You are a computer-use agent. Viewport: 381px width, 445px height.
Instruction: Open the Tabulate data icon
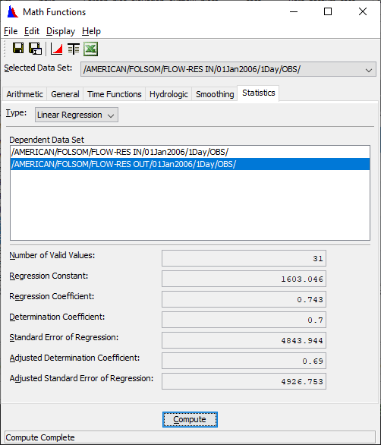(74, 49)
